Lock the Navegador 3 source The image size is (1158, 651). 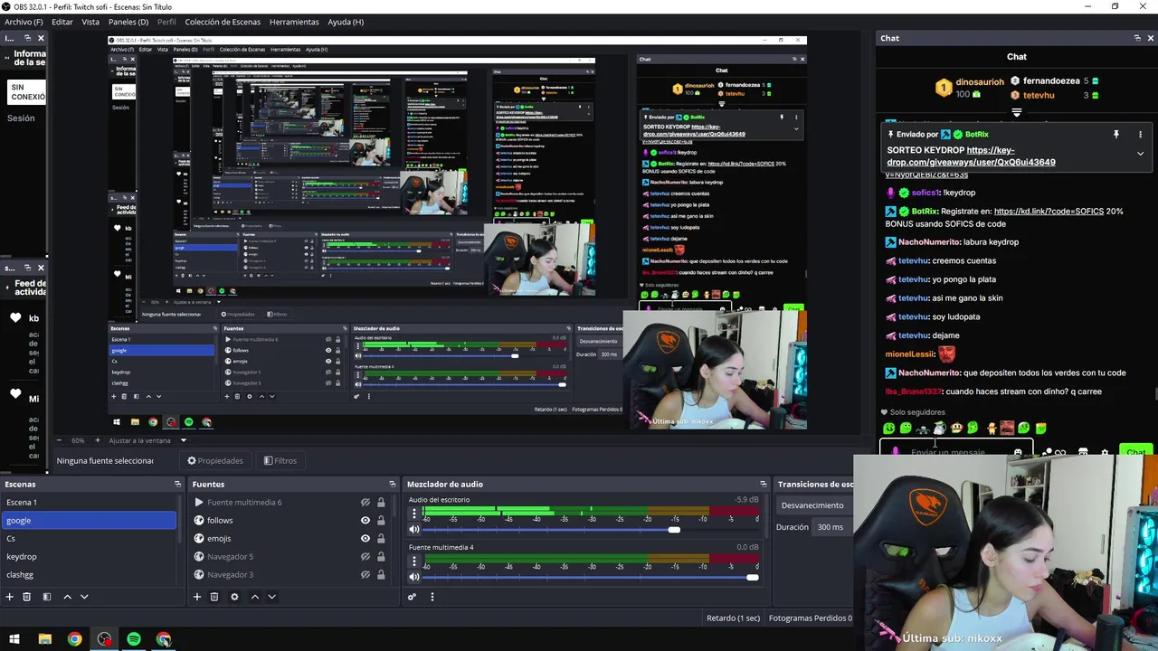pos(381,575)
